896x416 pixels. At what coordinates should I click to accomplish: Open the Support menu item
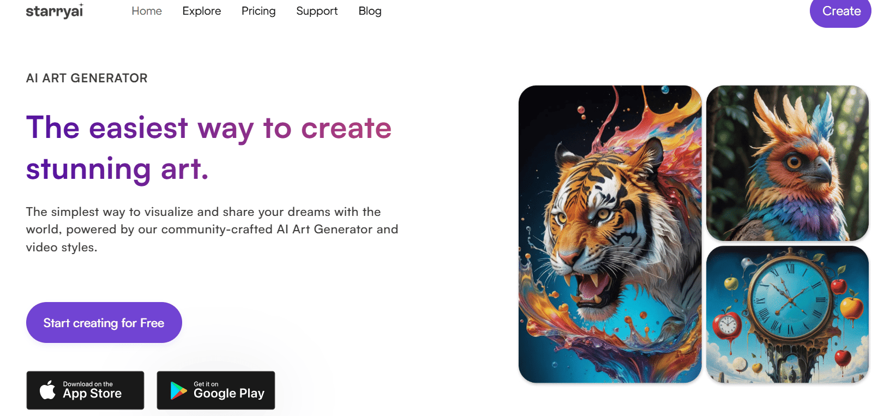coord(317,11)
